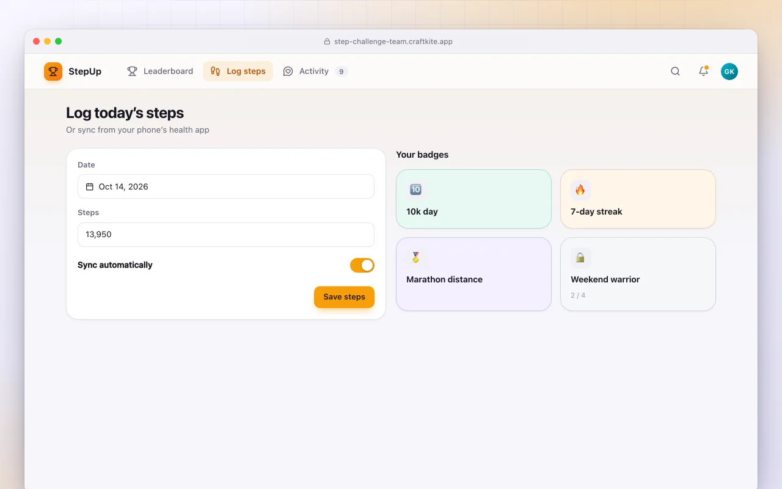Click the Your badges heading
782x489 pixels.
(422, 155)
